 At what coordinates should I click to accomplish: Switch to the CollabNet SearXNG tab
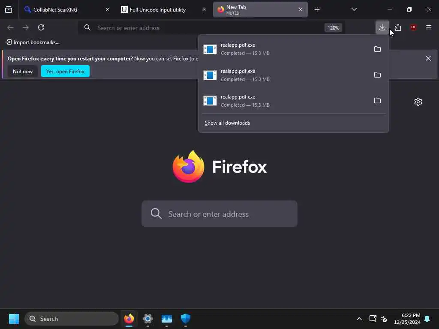coord(66,9)
